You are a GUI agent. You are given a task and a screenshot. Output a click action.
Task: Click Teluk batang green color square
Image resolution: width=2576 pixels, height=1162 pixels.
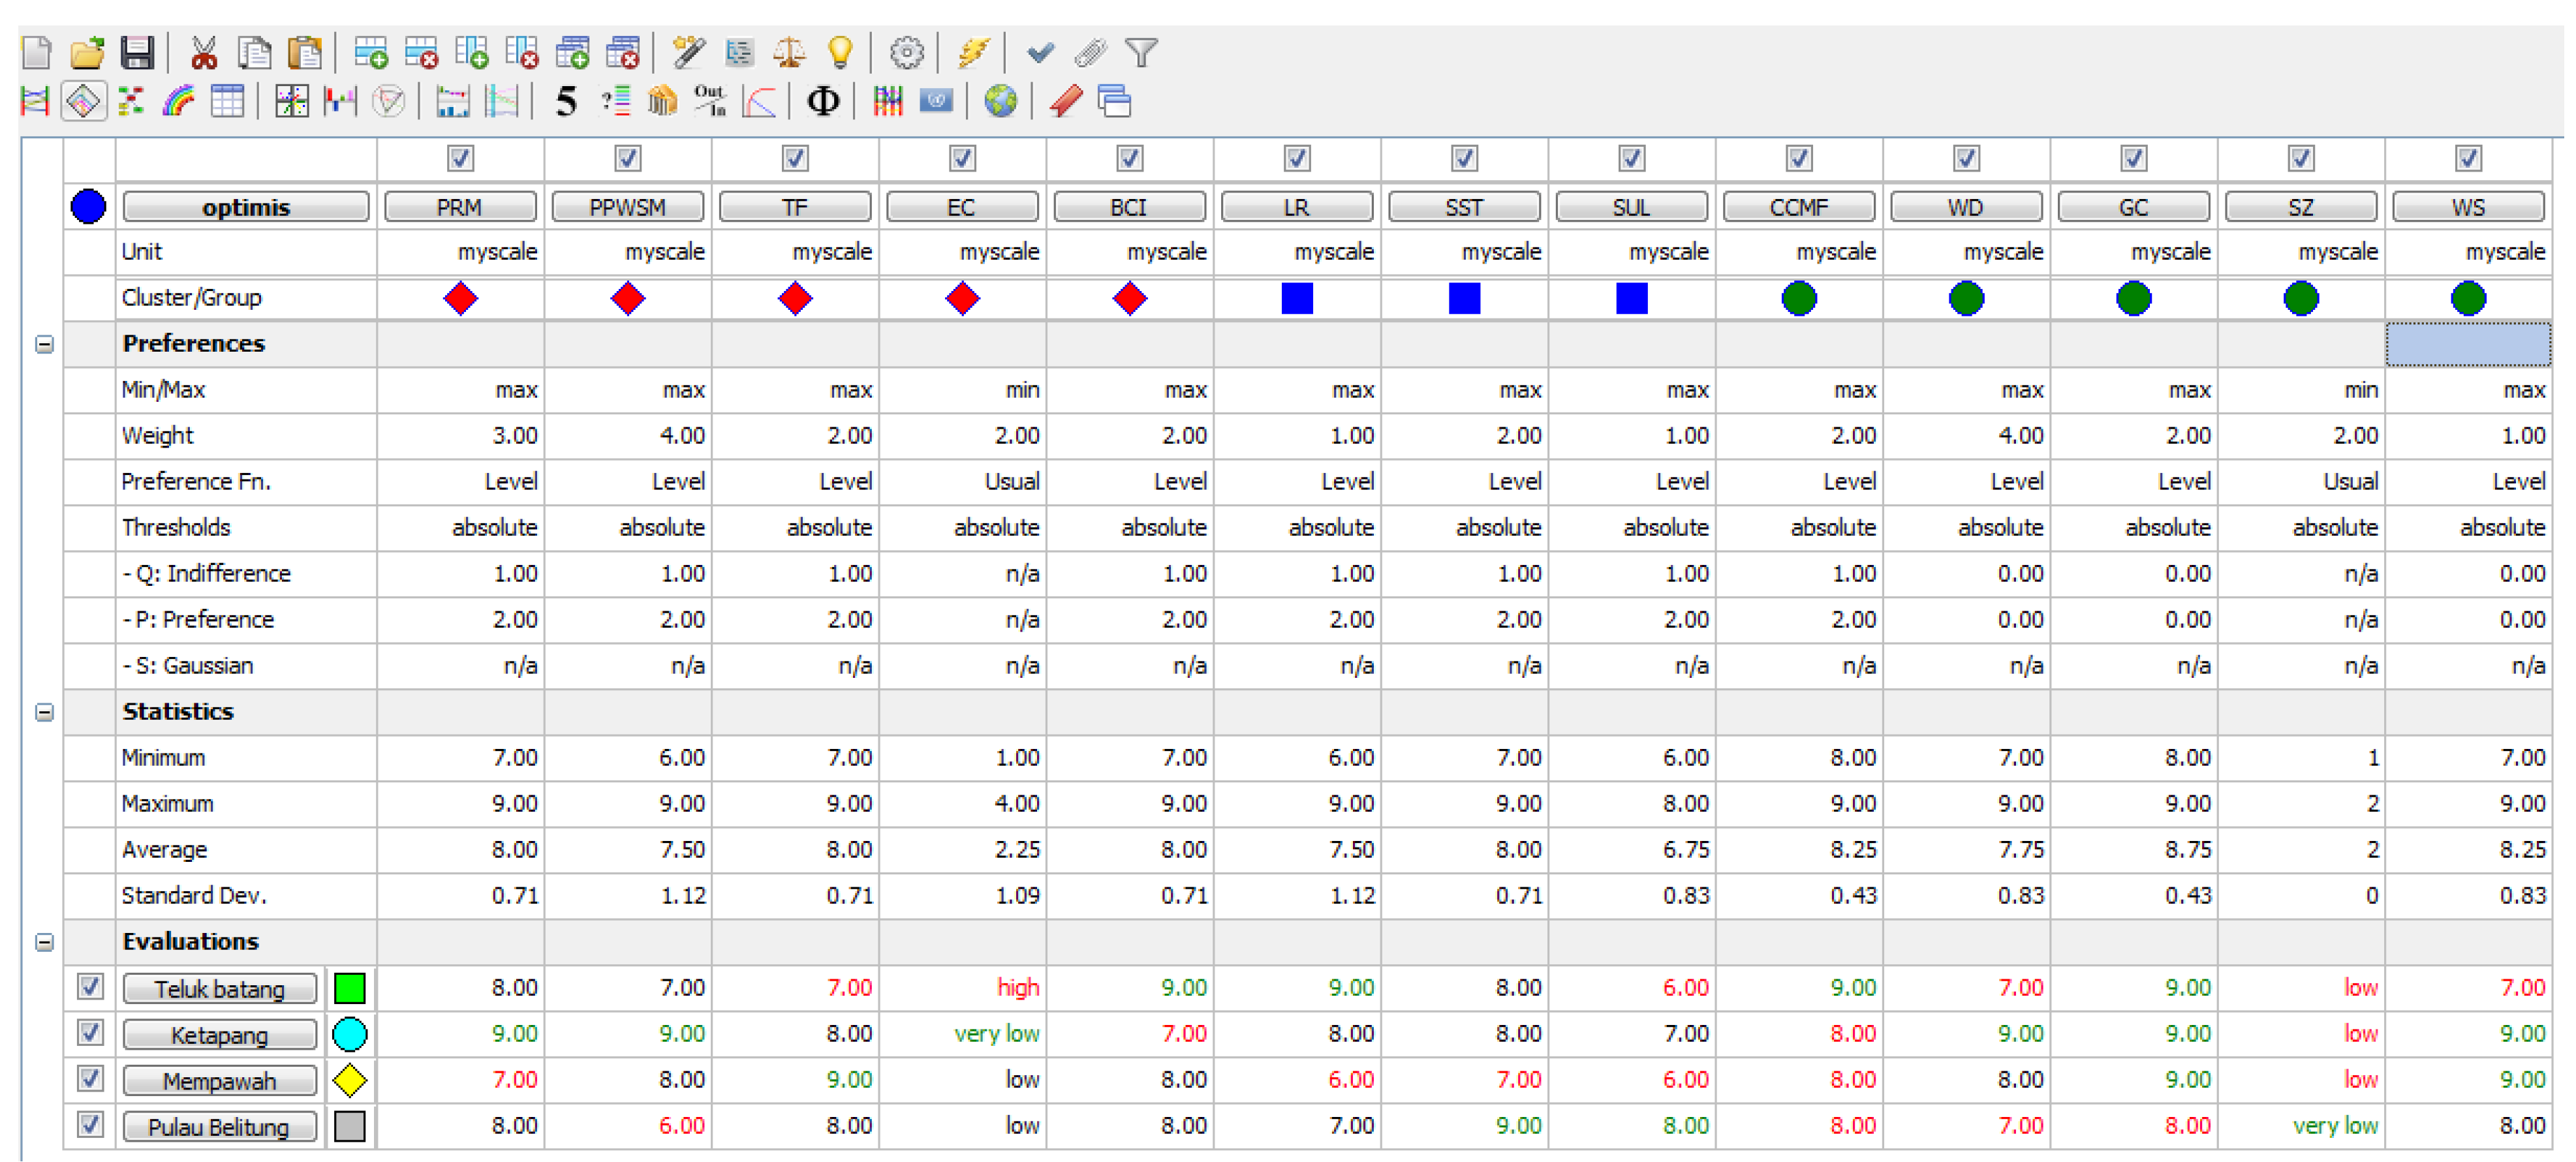click(x=349, y=988)
